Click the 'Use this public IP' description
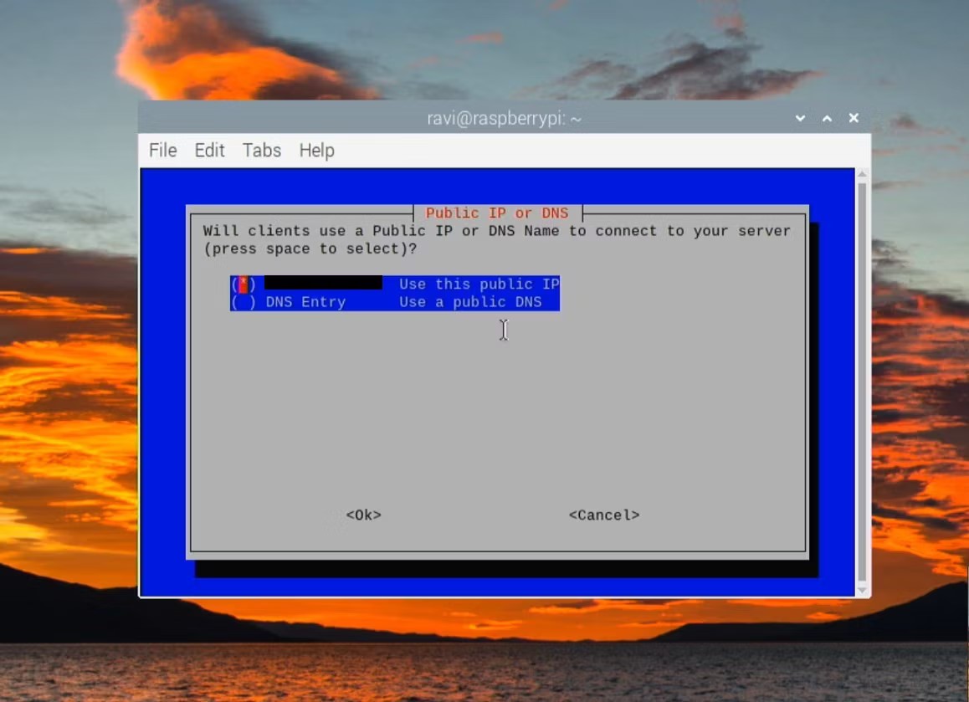This screenshot has height=702, width=969. click(479, 284)
